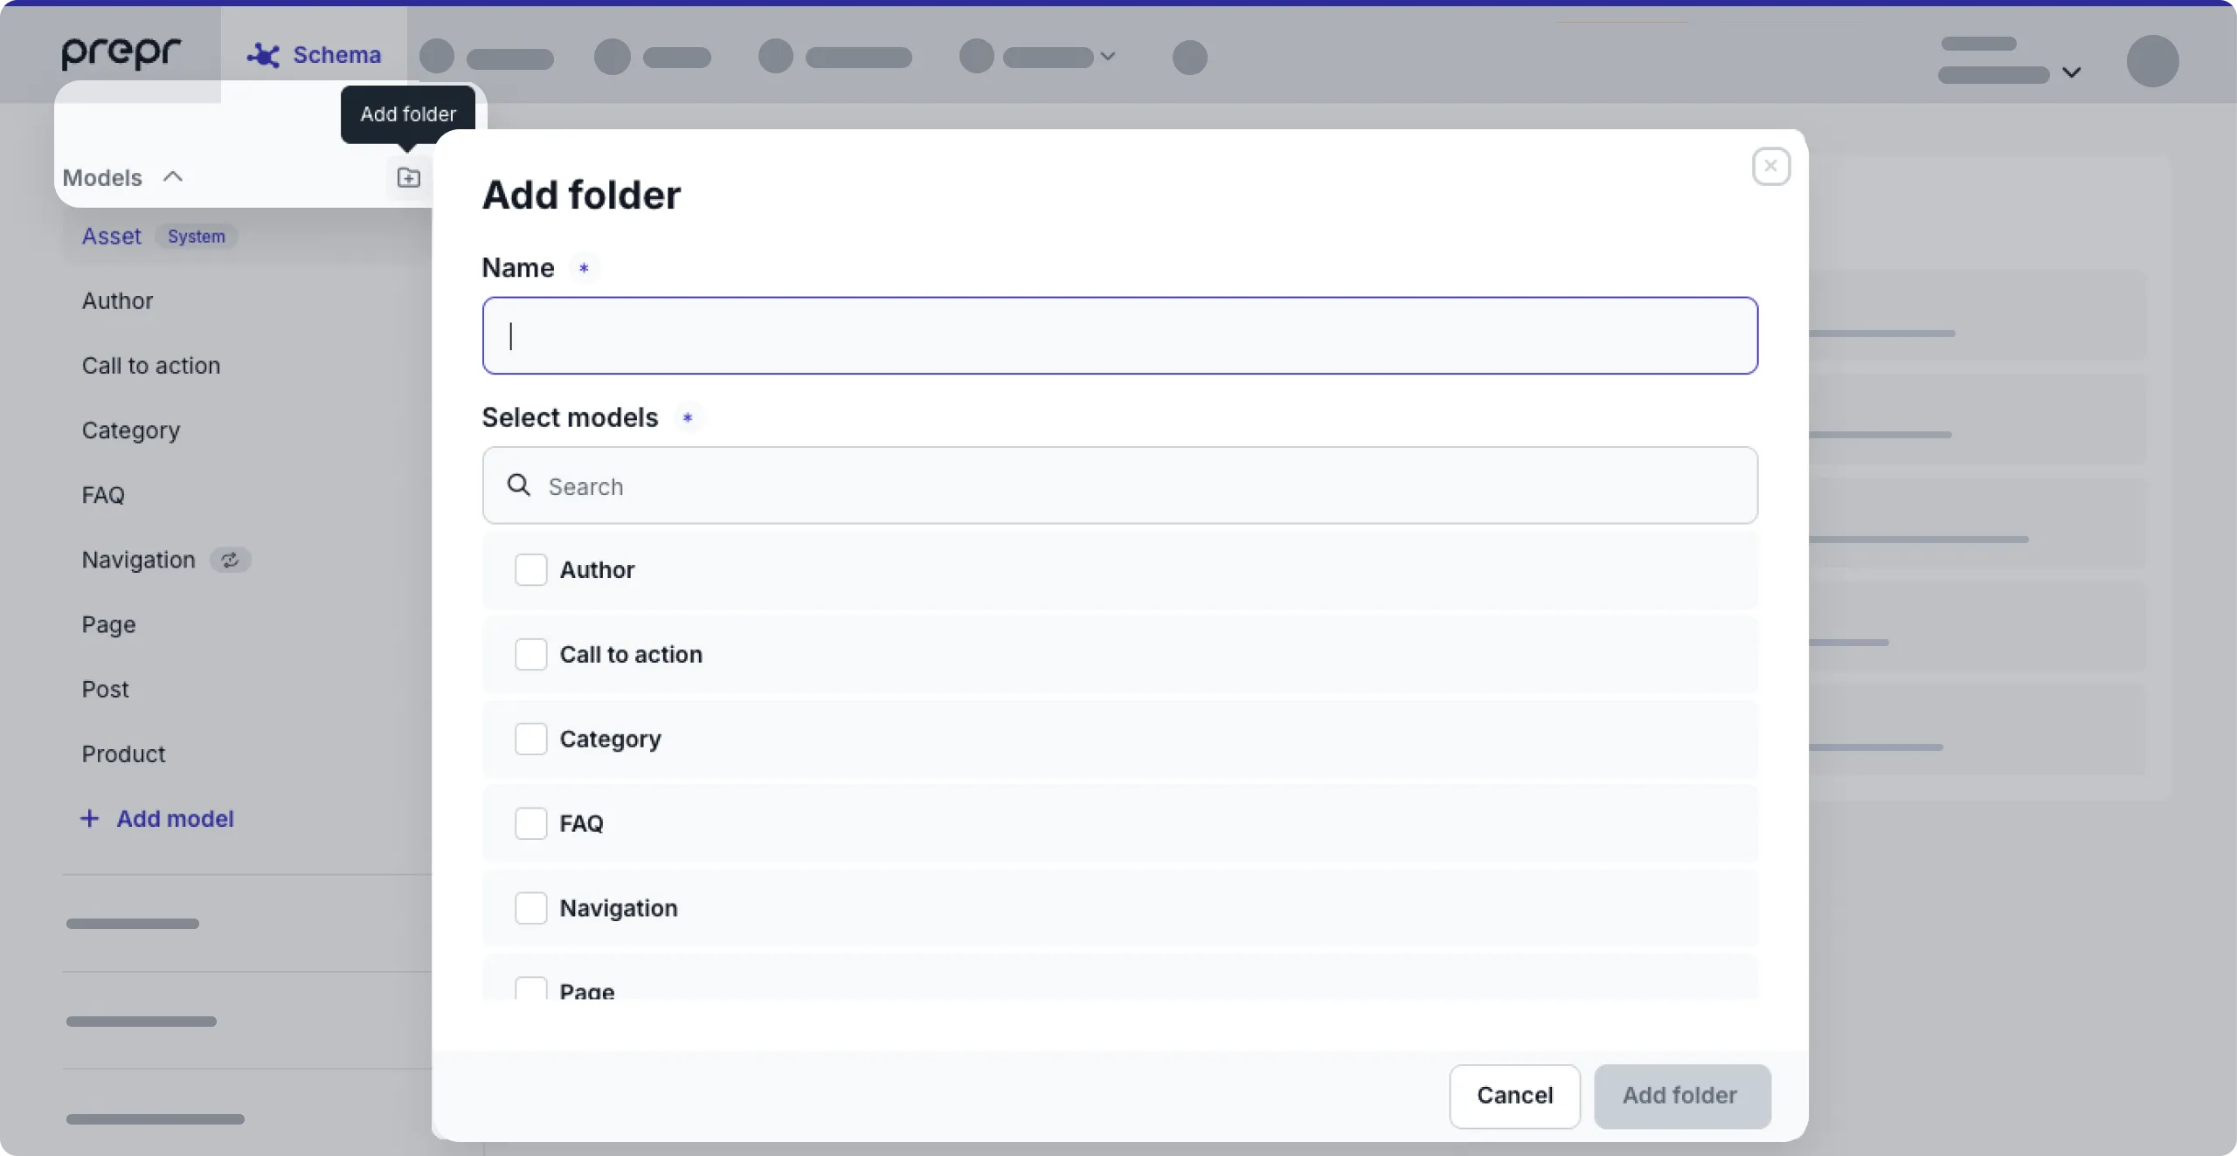This screenshot has height=1156, width=2237.
Task: Click the search magnifier in Select models
Action: [x=518, y=486]
